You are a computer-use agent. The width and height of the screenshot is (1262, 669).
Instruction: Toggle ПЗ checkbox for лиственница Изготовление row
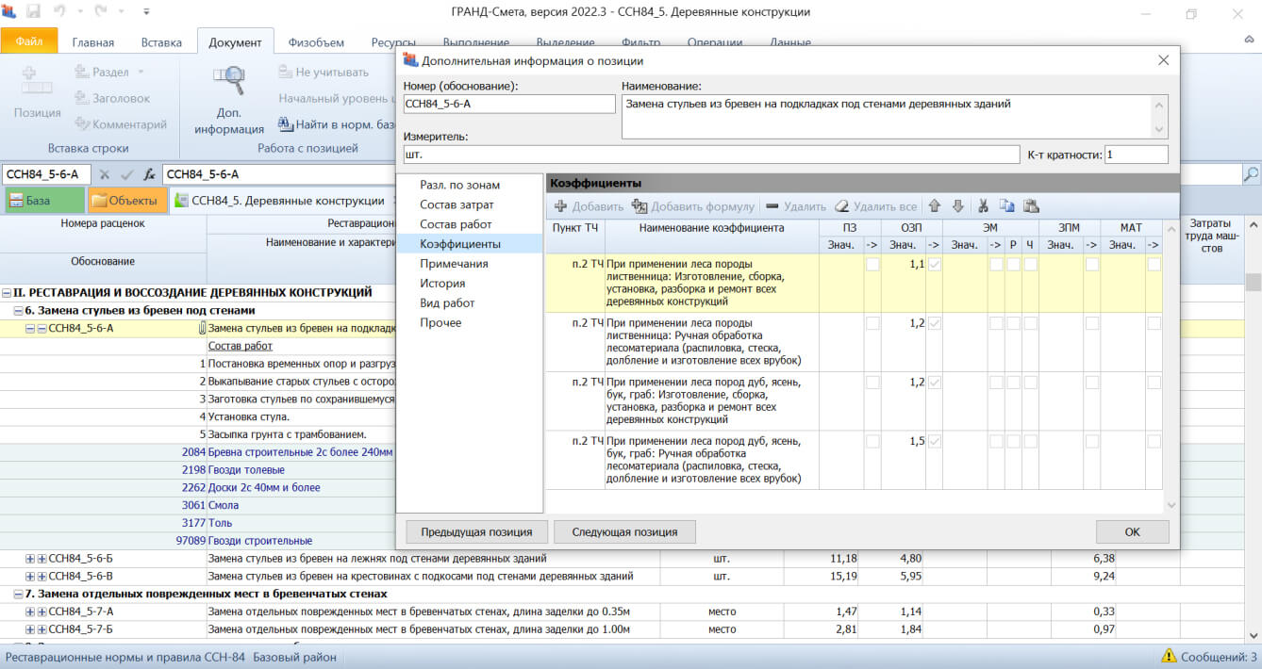[x=872, y=266]
